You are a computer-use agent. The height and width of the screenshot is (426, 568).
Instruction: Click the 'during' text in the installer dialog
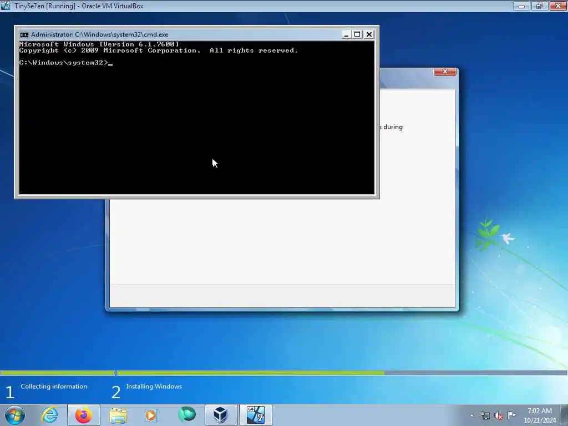393,127
